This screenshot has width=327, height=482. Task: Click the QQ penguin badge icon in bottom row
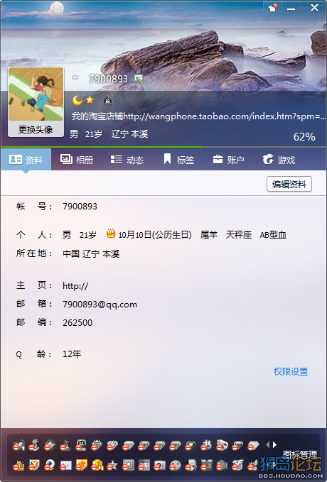(18, 465)
